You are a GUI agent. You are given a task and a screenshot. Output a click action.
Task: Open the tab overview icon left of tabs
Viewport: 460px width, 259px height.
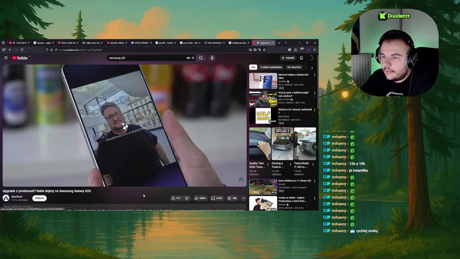coord(3,43)
